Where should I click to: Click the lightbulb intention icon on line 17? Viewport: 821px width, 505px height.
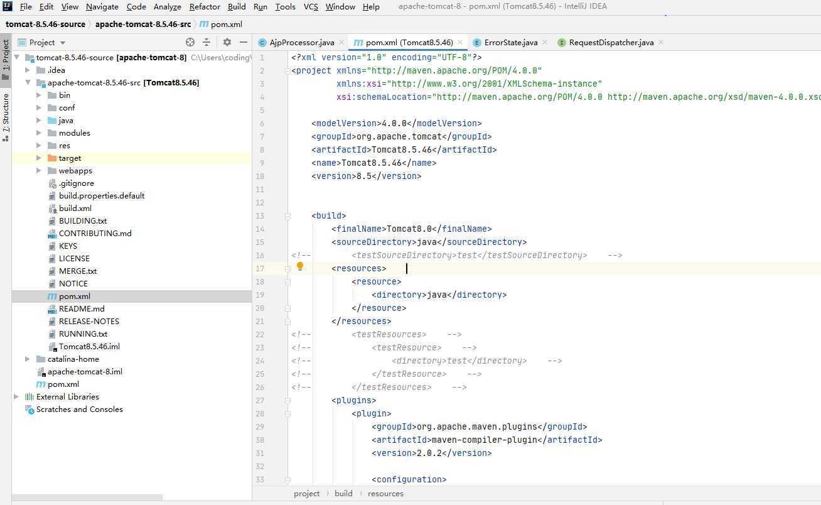point(300,266)
